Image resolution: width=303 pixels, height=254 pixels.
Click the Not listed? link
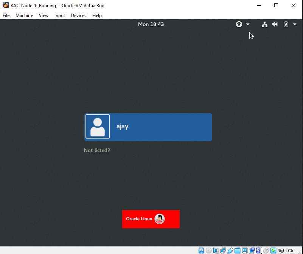tap(97, 150)
